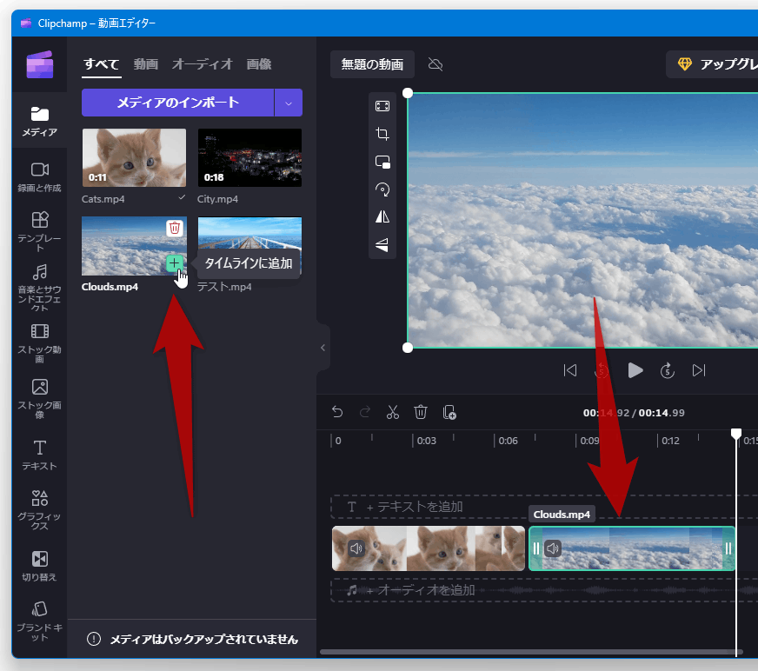Delete the selected timeline clip

click(421, 412)
